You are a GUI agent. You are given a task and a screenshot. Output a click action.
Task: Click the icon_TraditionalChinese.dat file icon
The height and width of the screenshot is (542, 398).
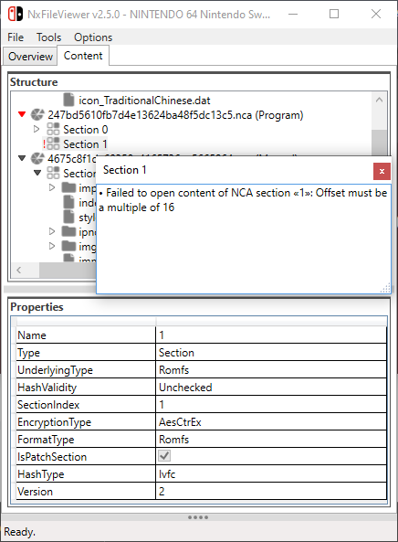coord(68,100)
